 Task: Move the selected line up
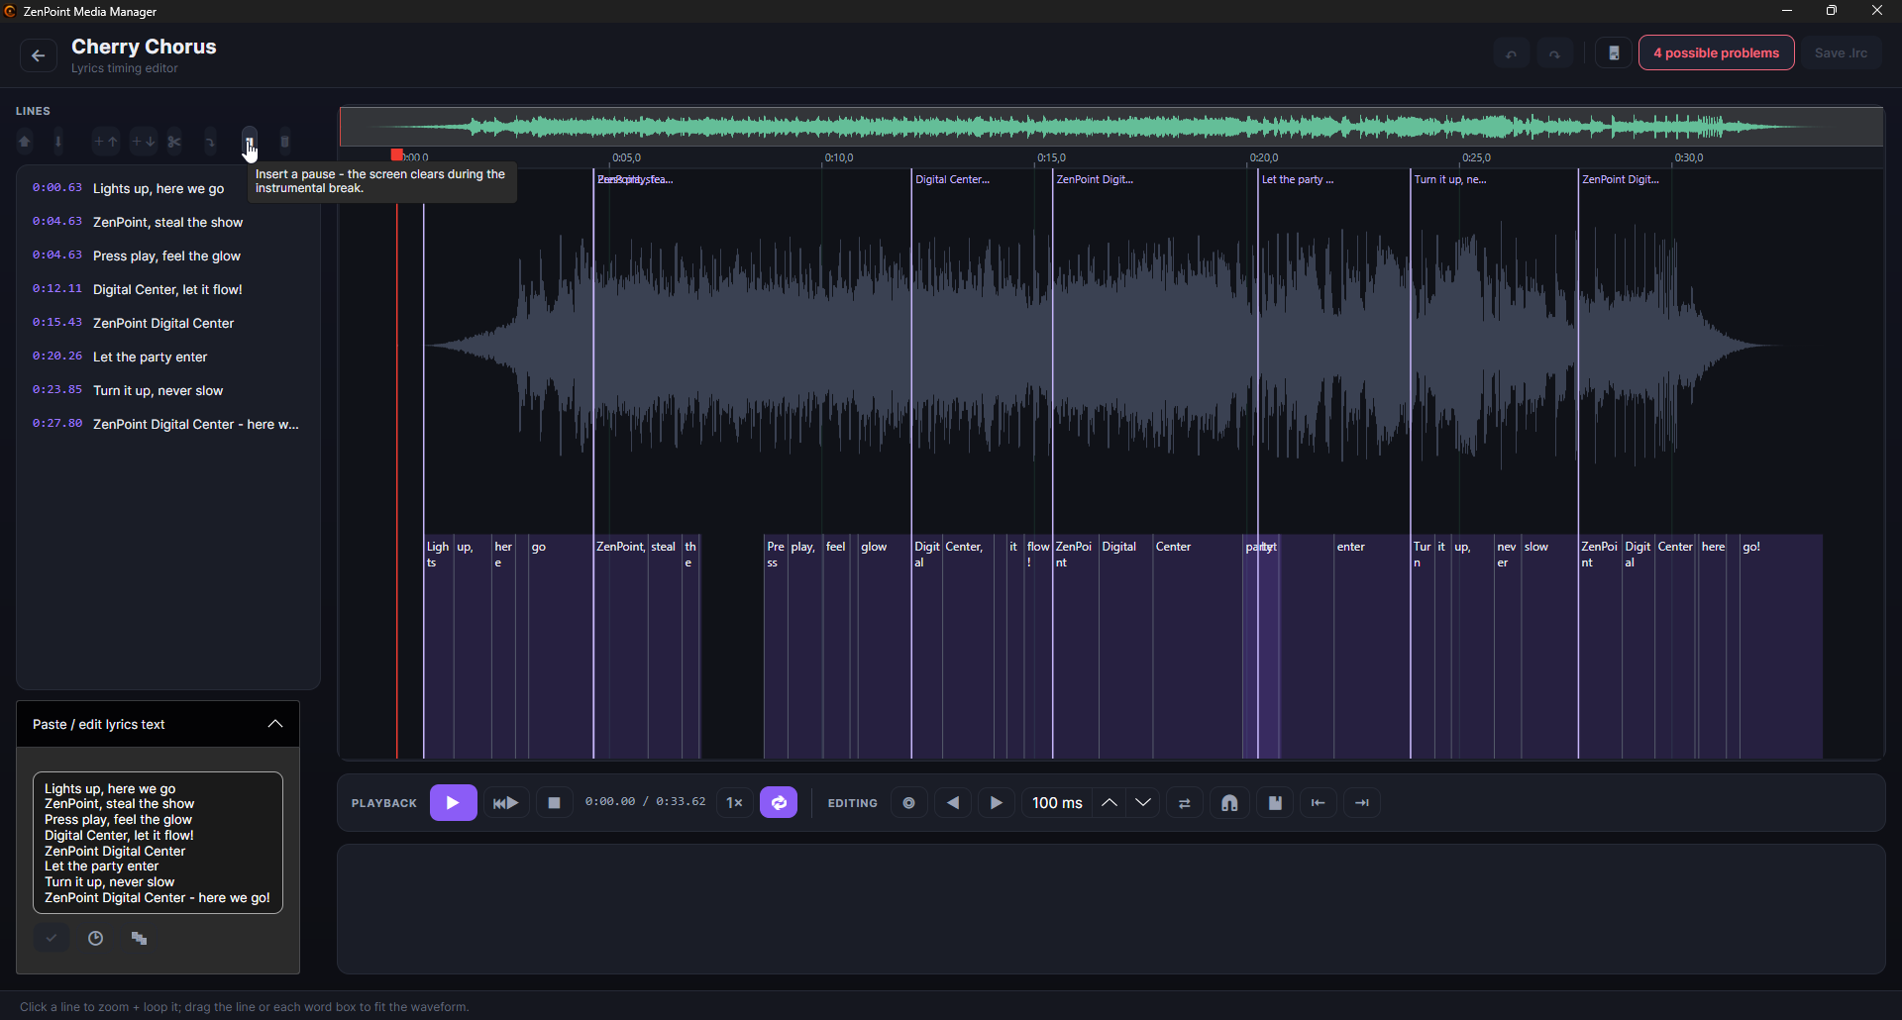[25, 142]
